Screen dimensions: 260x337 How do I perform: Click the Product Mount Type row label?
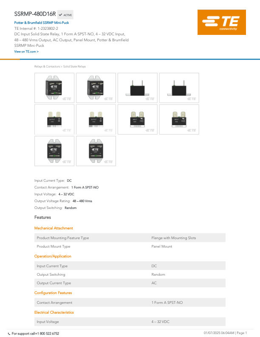(x=54, y=246)
